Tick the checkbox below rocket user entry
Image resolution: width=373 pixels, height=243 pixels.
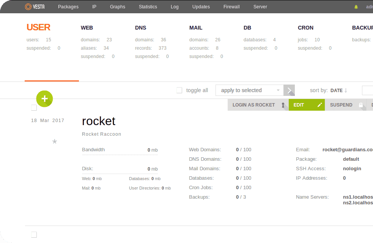(x=34, y=235)
